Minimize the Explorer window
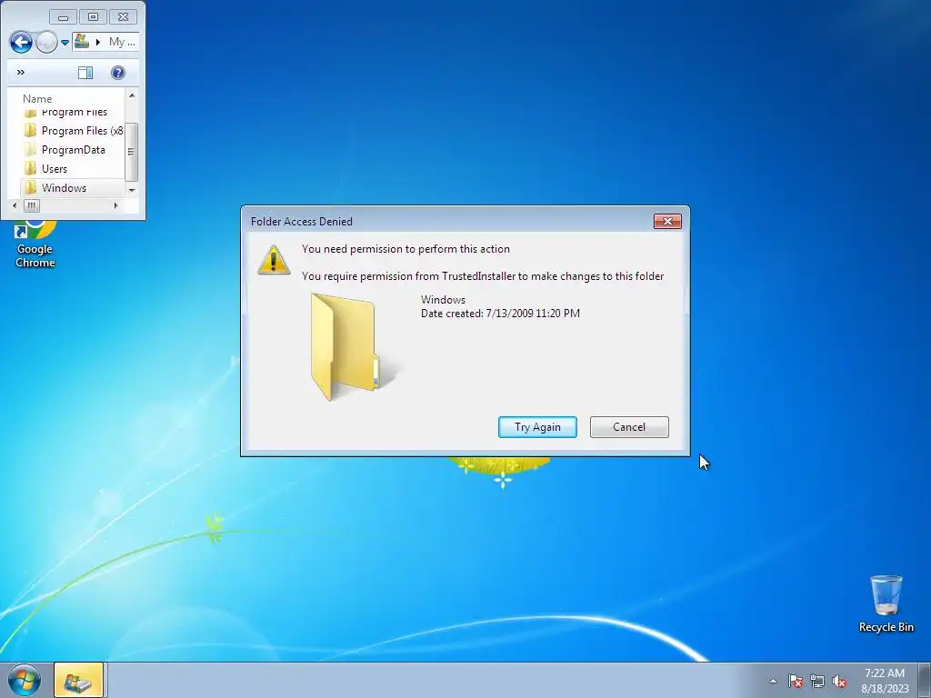The width and height of the screenshot is (931, 698). tap(63, 16)
